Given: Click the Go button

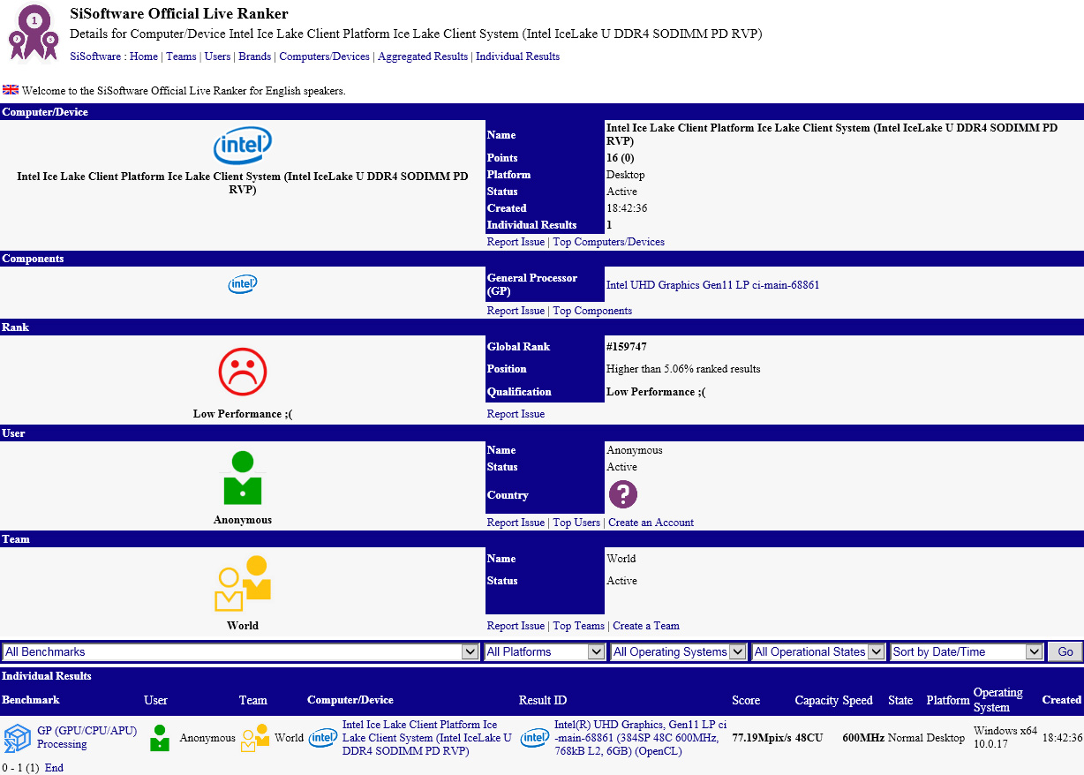Looking at the screenshot, I should coord(1065,652).
